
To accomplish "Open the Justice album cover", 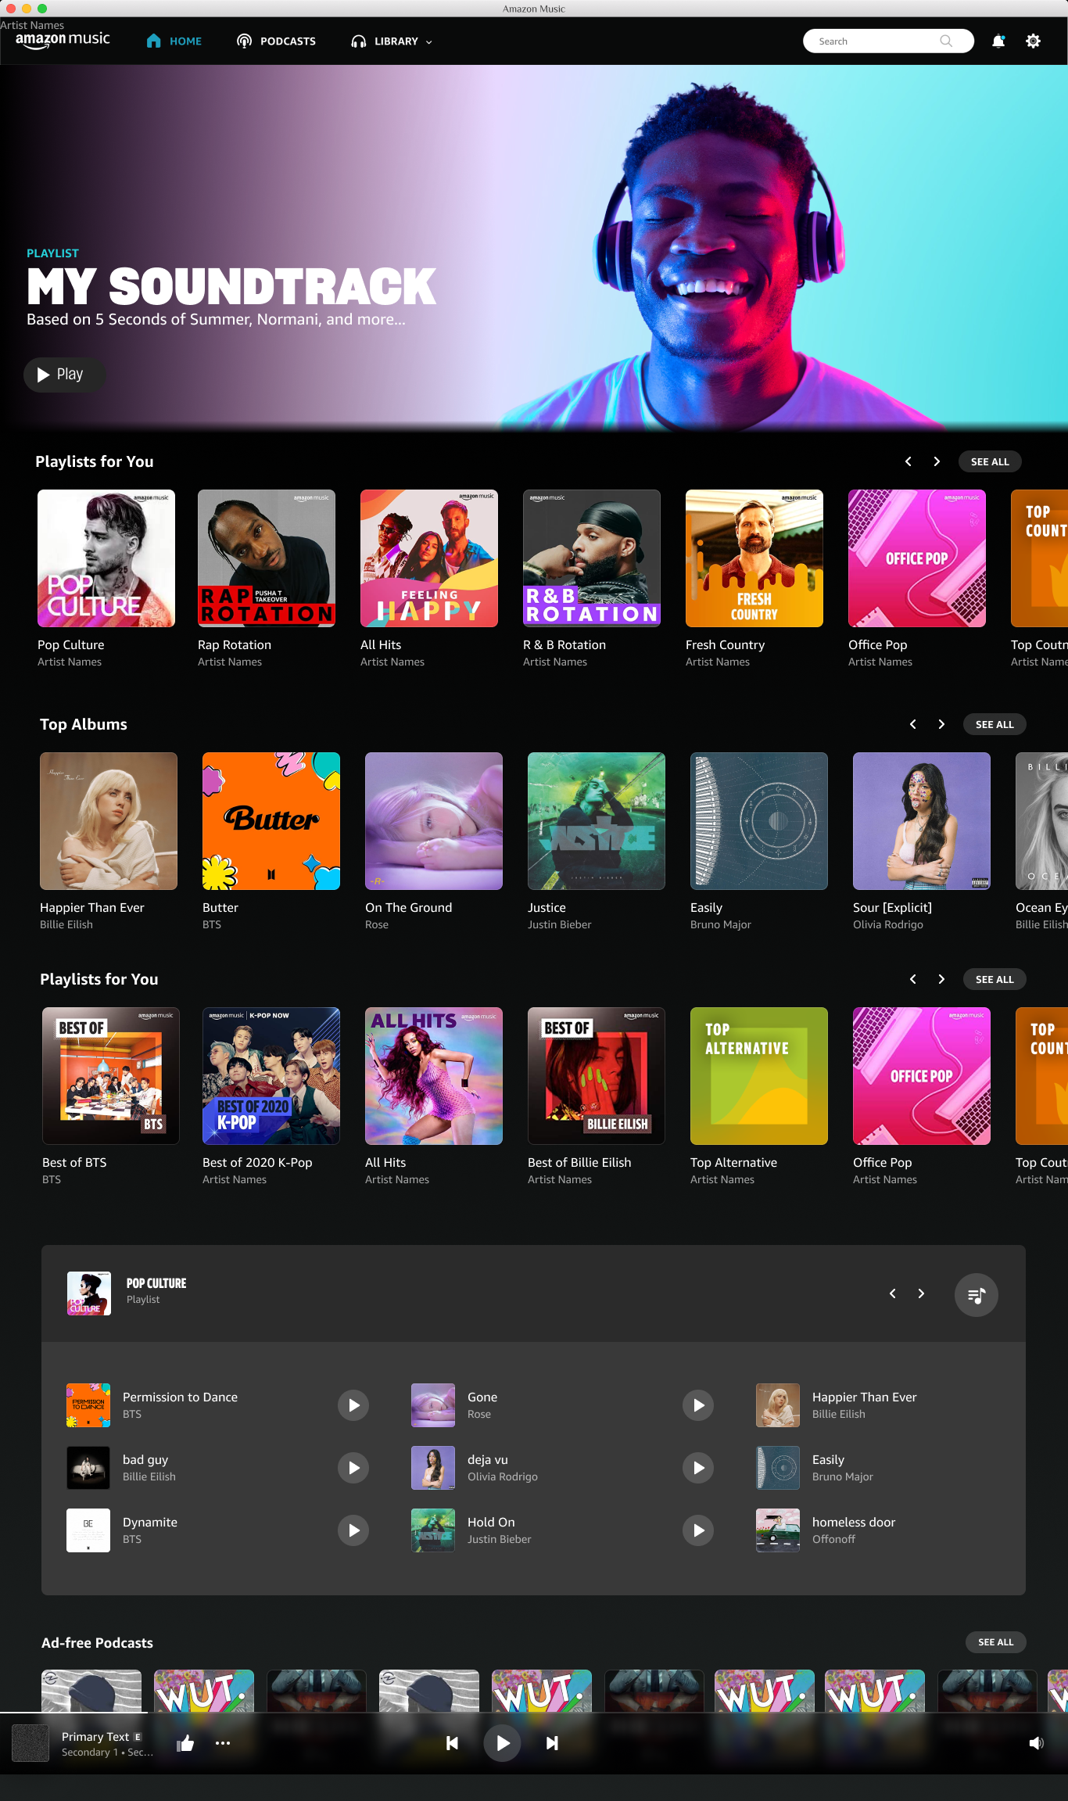I will [x=597, y=821].
